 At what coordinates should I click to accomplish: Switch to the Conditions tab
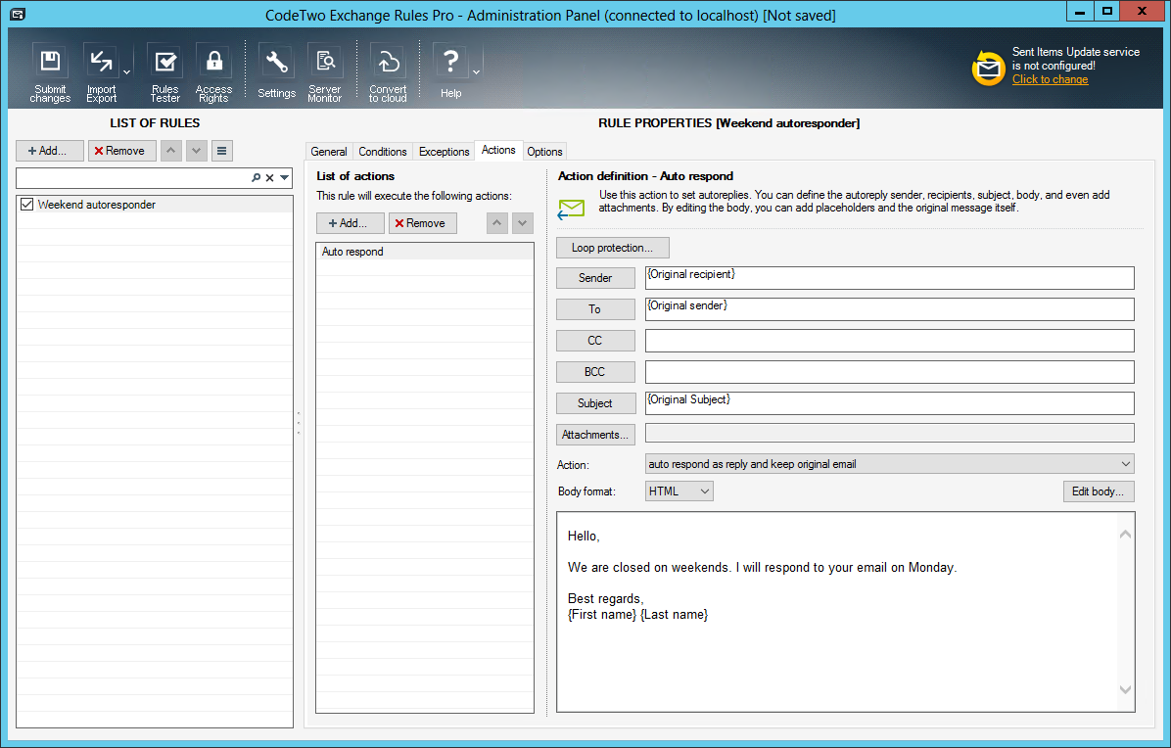point(383,152)
